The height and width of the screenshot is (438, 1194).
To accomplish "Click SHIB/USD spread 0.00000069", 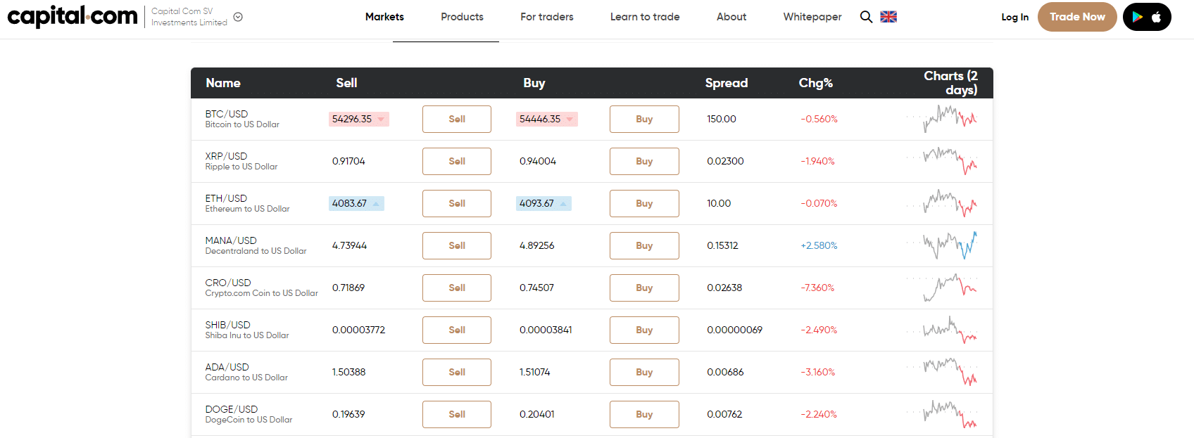I will pyautogui.click(x=734, y=330).
